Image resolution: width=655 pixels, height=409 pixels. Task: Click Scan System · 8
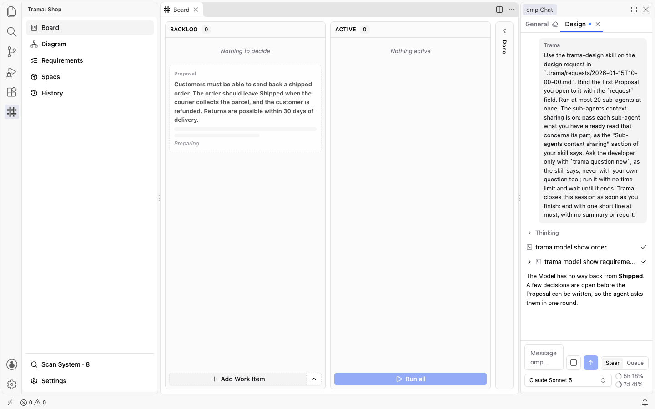coord(90,364)
